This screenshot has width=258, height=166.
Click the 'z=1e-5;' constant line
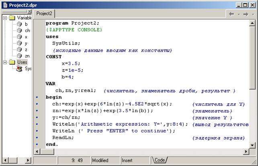pyautogui.click(x=73, y=70)
